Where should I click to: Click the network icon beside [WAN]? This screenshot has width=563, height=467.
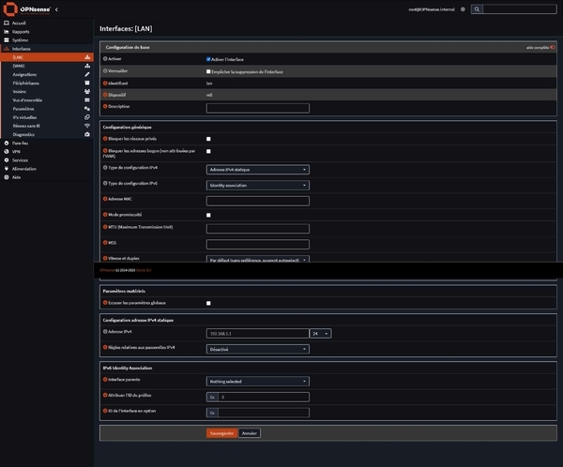click(x=86, y=66)
